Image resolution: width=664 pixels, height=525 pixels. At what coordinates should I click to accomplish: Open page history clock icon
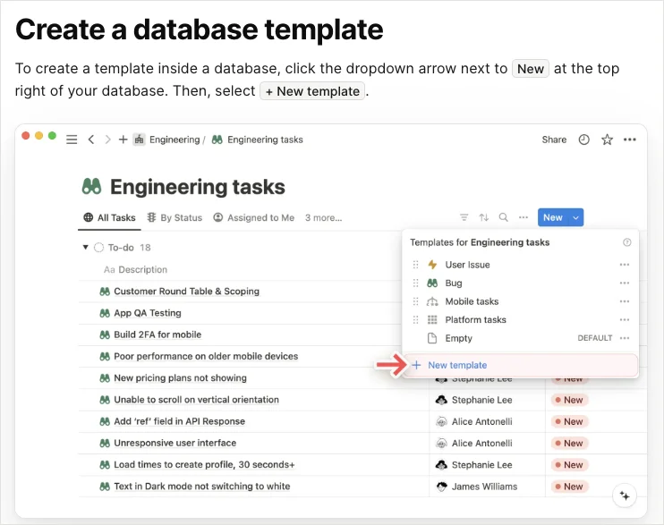pos(584,140)
